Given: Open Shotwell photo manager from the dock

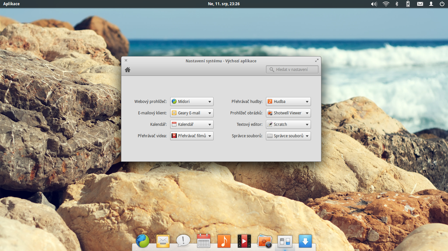Looking at the screenshot, I should click(x=265, y=241).
